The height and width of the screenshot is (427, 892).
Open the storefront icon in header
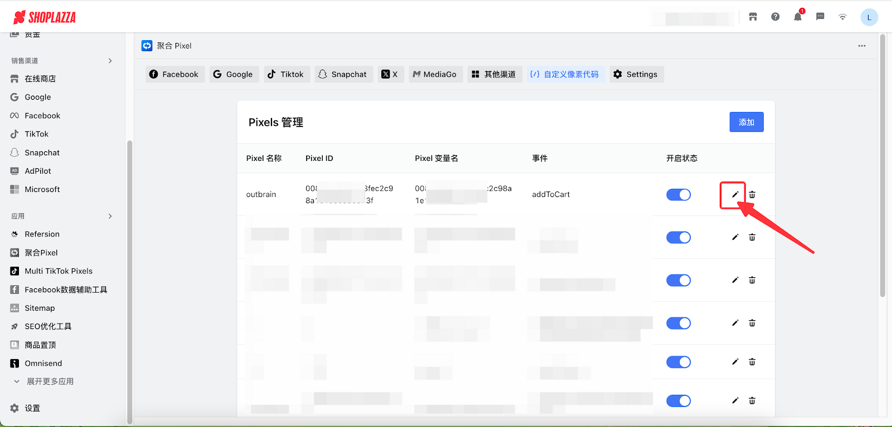coord(753,17)
